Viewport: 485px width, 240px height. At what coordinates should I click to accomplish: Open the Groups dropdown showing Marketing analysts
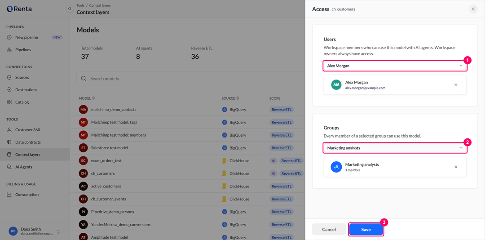[395, 148]
